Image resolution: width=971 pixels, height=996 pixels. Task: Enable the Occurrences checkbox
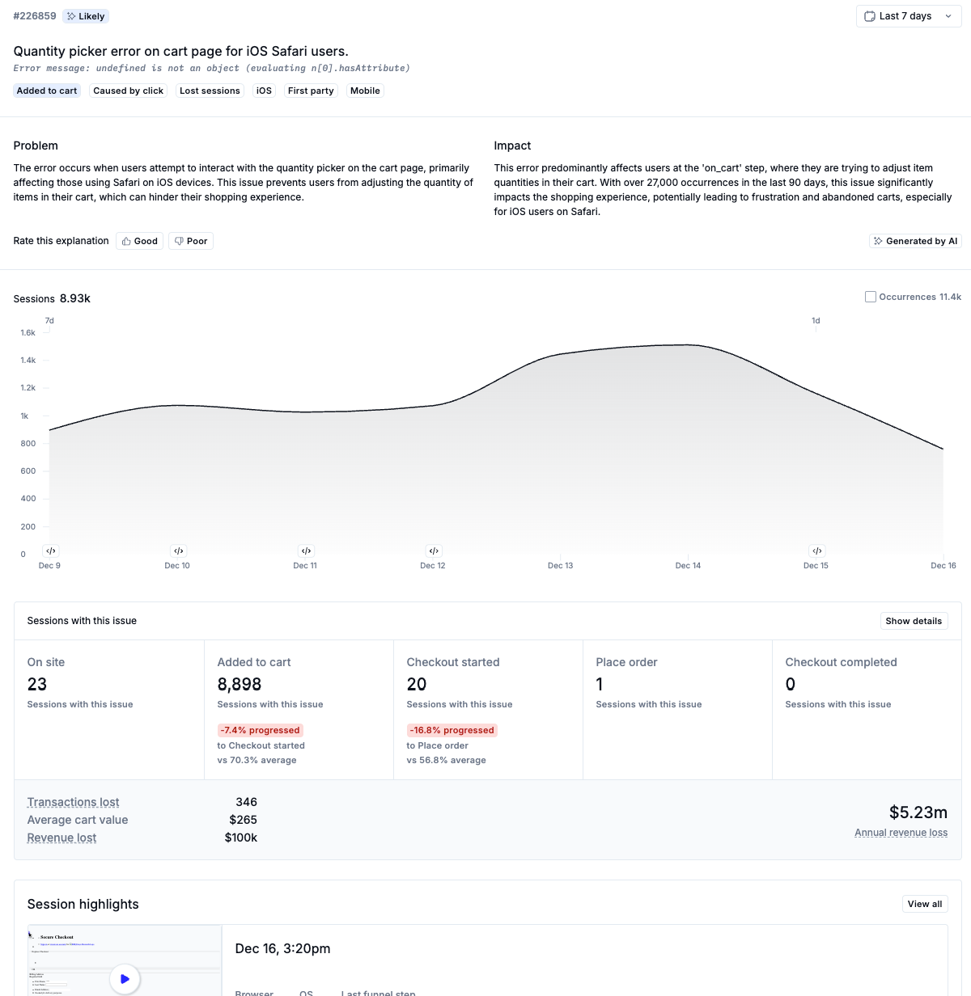(x=871, y=297)
